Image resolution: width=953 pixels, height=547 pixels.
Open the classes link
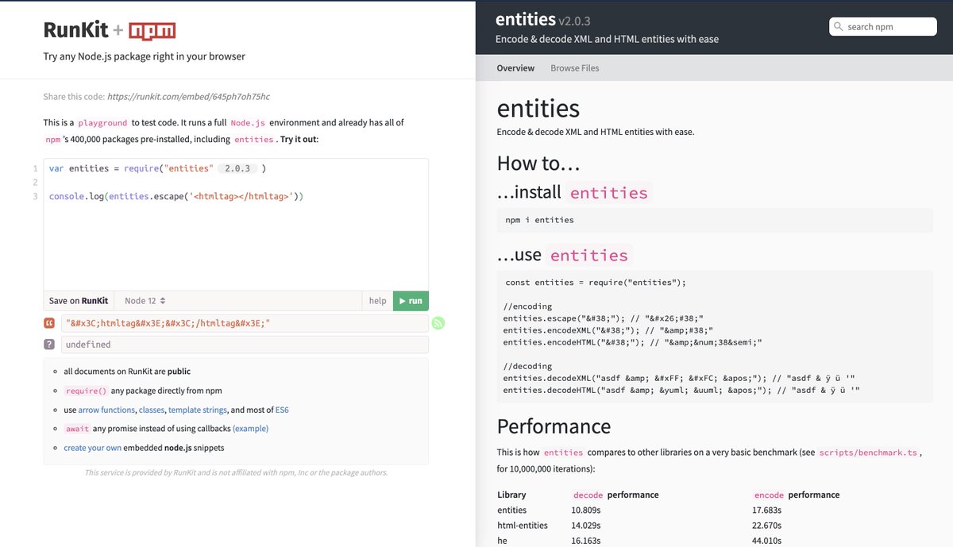151,410
